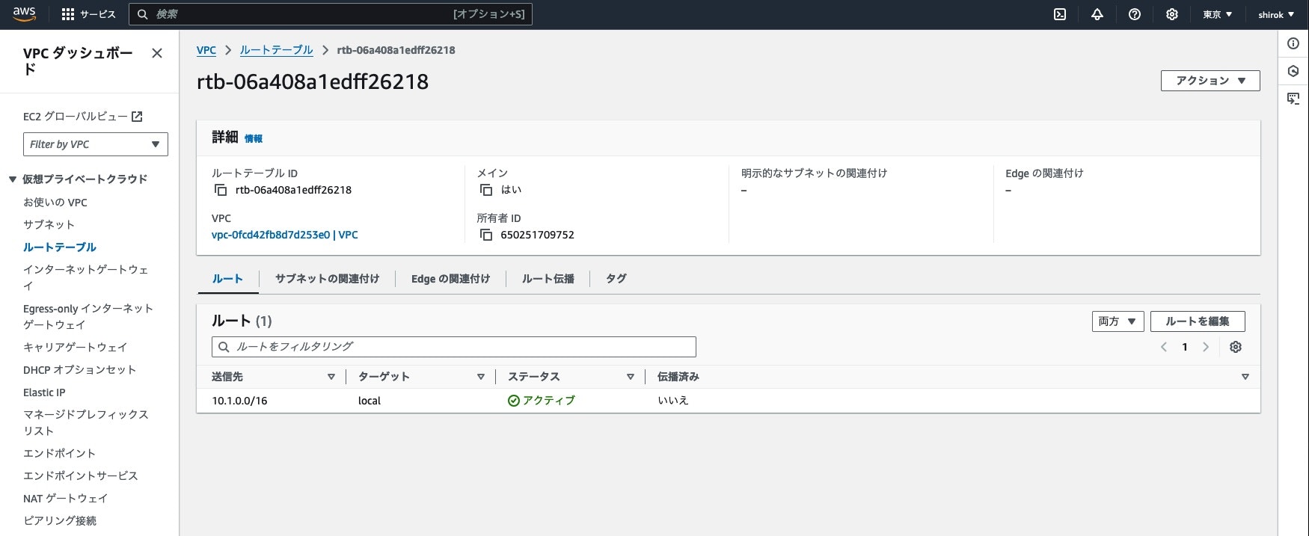Image resolution: width=1309 pixels, height=536 pixels.
Task: Copy the main value はい
Action: pyautogui.click(x=486, y=190)
